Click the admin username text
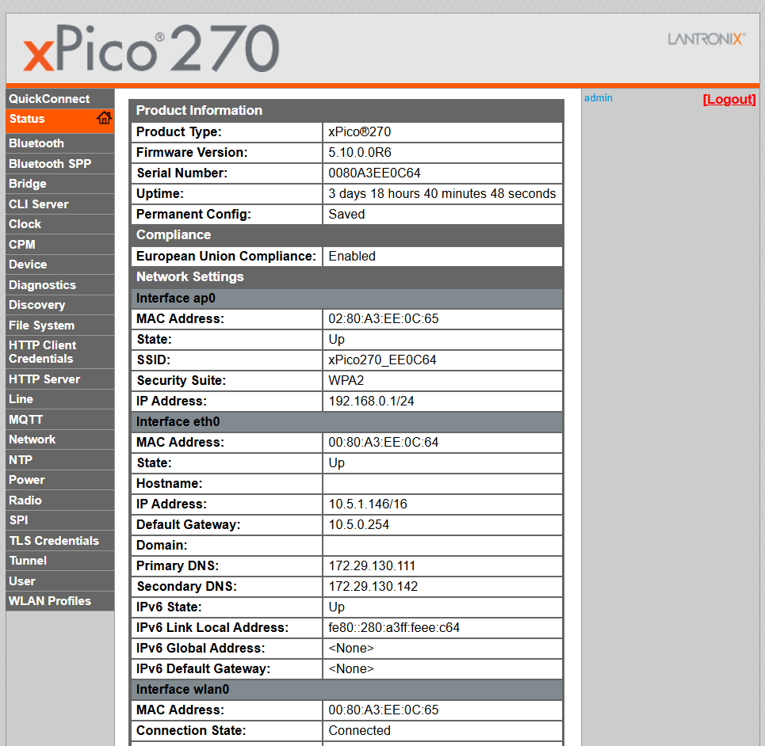The width and height of the screenshot is (765, 746). [x=598, y=97]
